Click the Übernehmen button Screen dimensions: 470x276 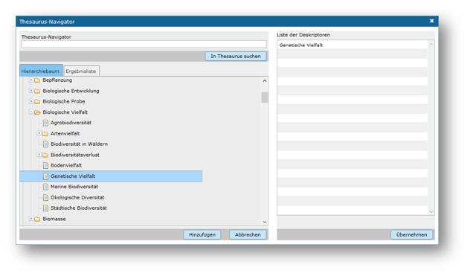[411, 234]
